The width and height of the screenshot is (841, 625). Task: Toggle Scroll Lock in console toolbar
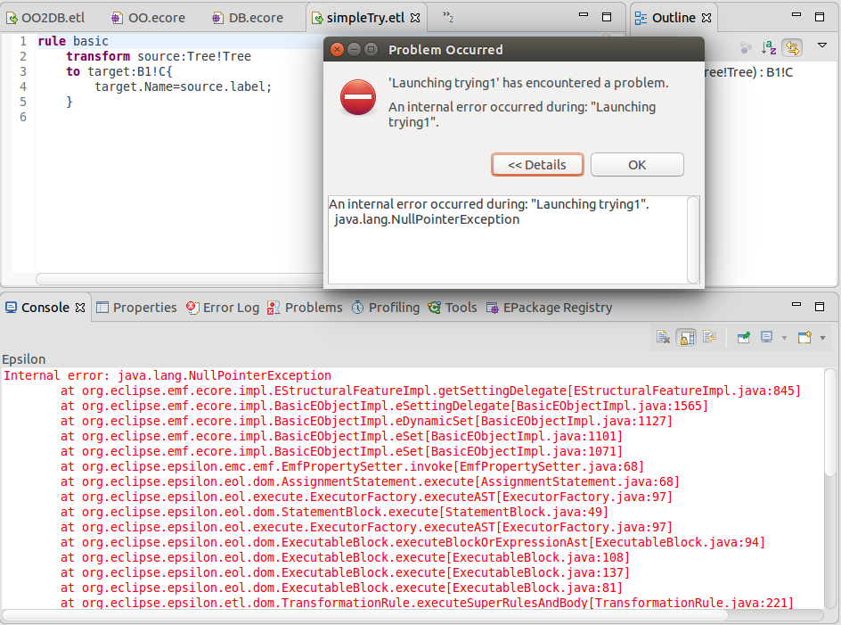coord(687,337)
